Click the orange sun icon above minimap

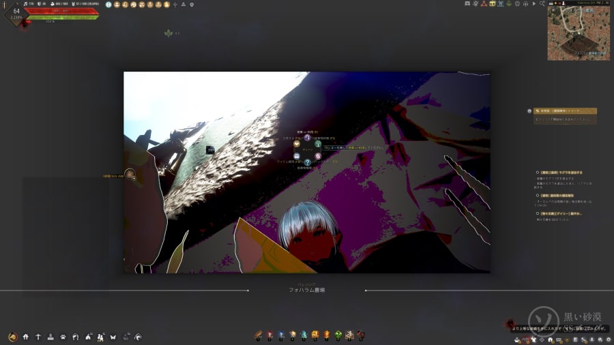pyautogui.click(x=555, y=3)
